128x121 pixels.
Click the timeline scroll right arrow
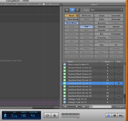58,108
